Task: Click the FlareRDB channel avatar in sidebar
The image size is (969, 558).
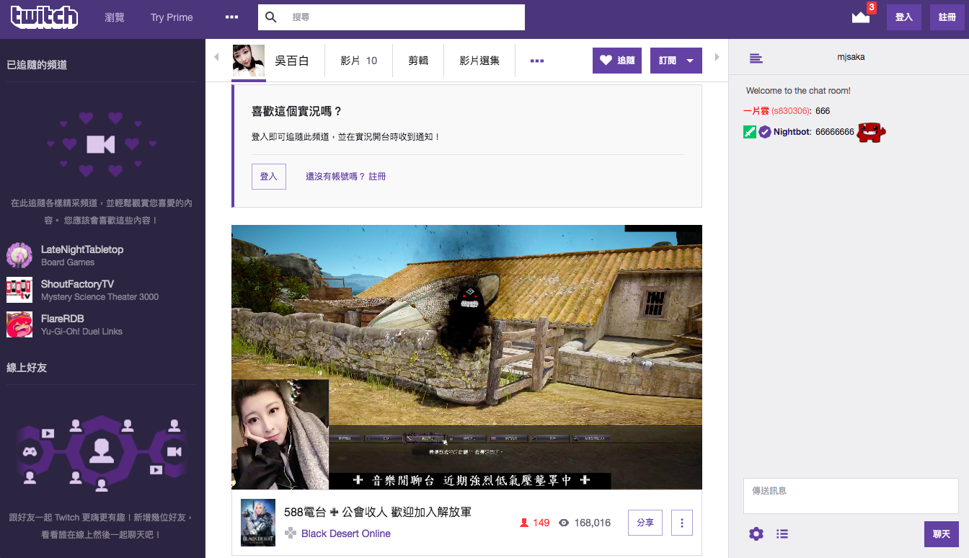Action: pyautogui.click(x=19, y=324)
